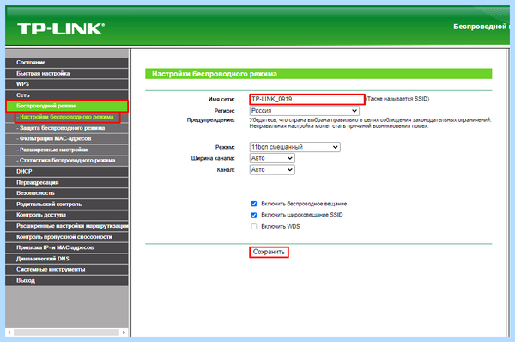Open the Состояние menu item
This screenshot has height=342, width=515.
(x=67, y=63)
